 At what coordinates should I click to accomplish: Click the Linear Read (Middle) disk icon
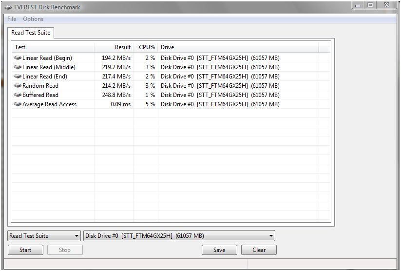[x=18, y=67]
